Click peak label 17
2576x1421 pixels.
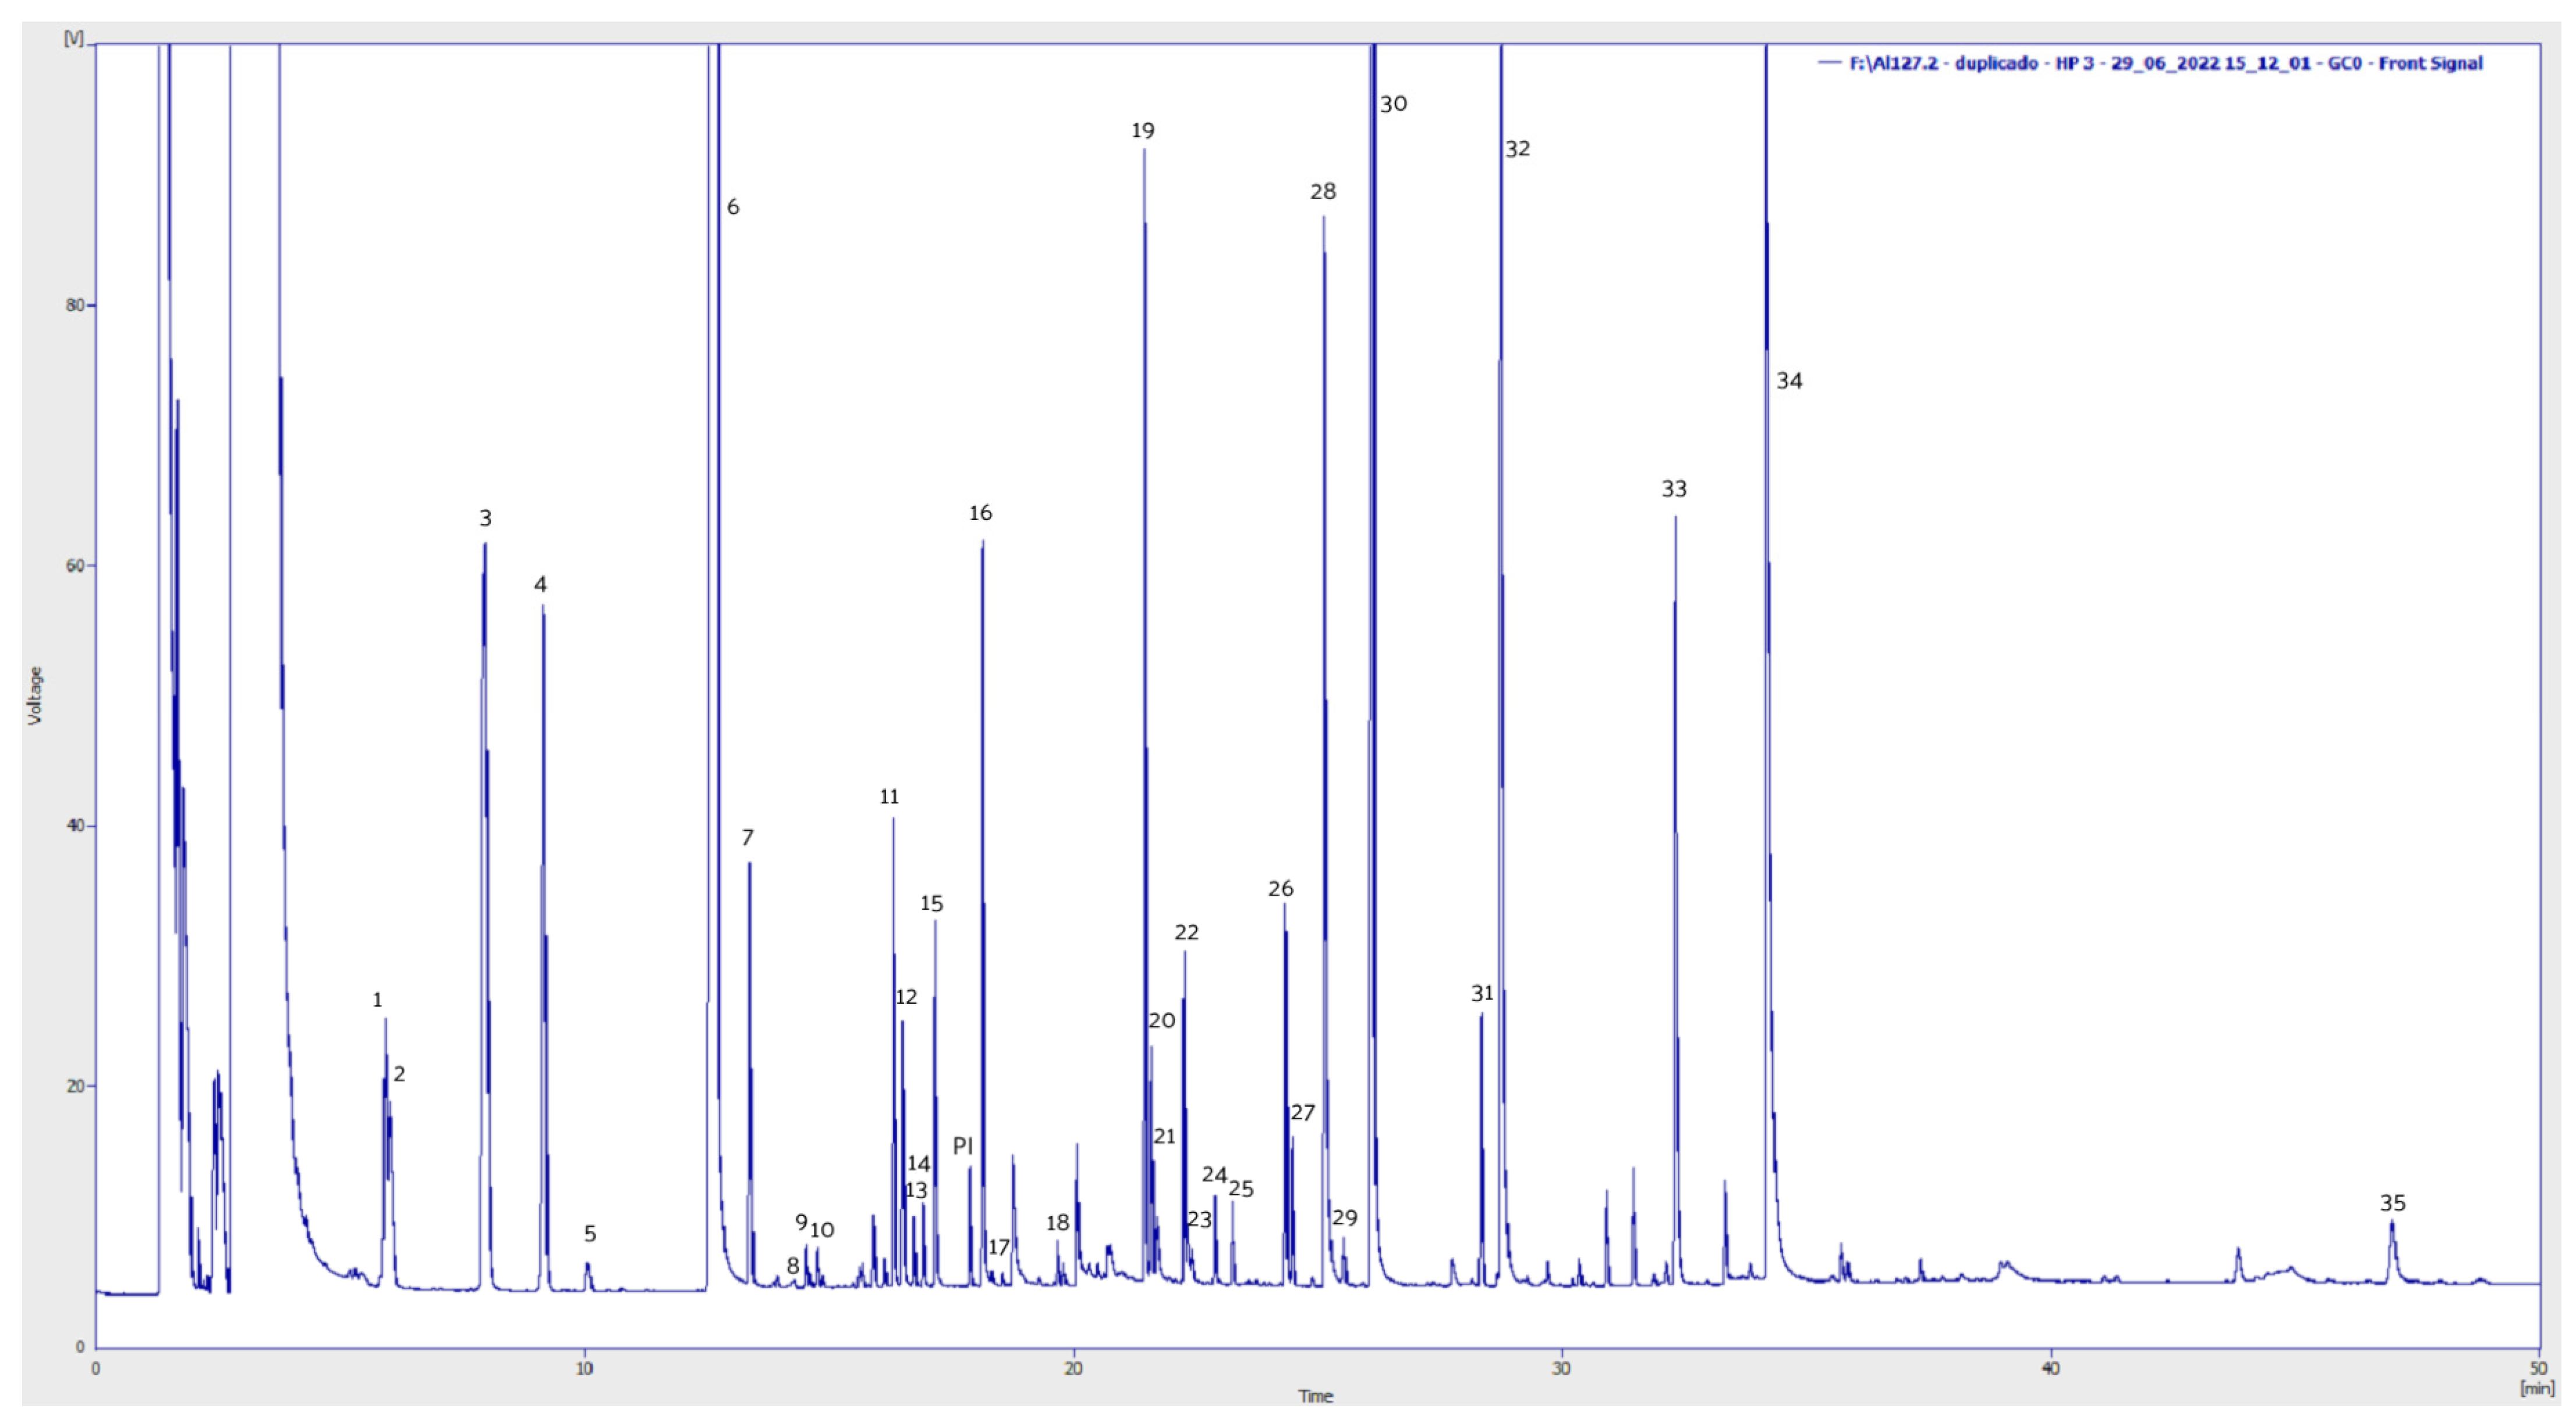pos(999,1247)
